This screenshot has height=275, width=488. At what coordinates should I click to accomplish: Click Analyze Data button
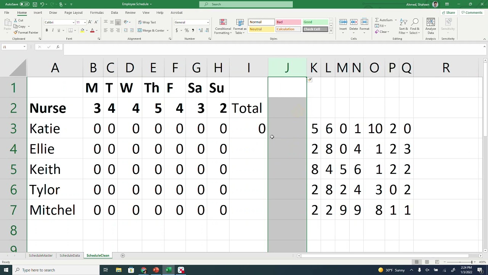coord(431,26)
